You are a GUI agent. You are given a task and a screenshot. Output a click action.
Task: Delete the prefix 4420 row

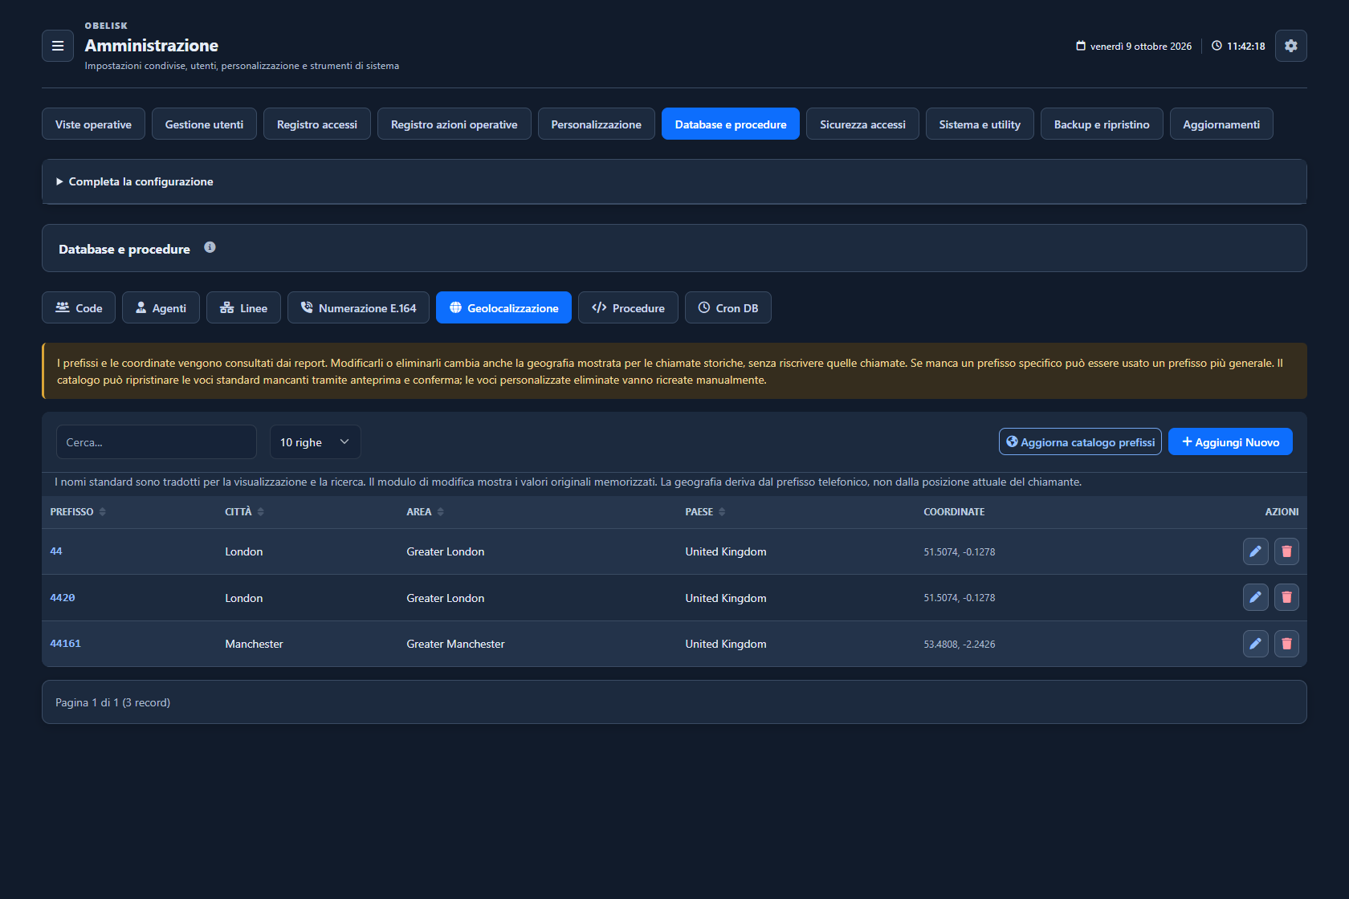tap(1286, 597)
